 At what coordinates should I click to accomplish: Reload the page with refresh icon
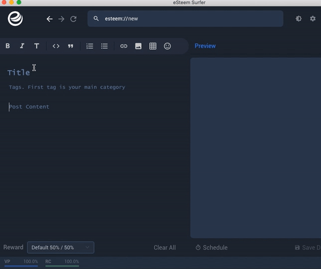[73, 19]
